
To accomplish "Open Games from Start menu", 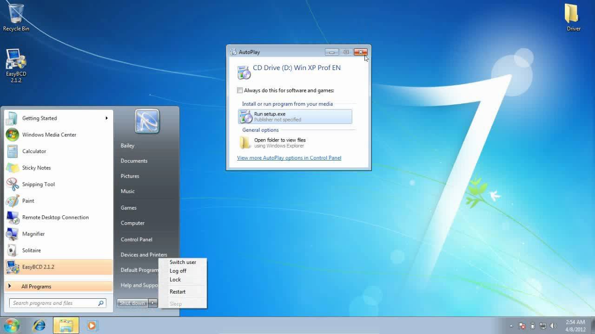I will click(128, 208).
